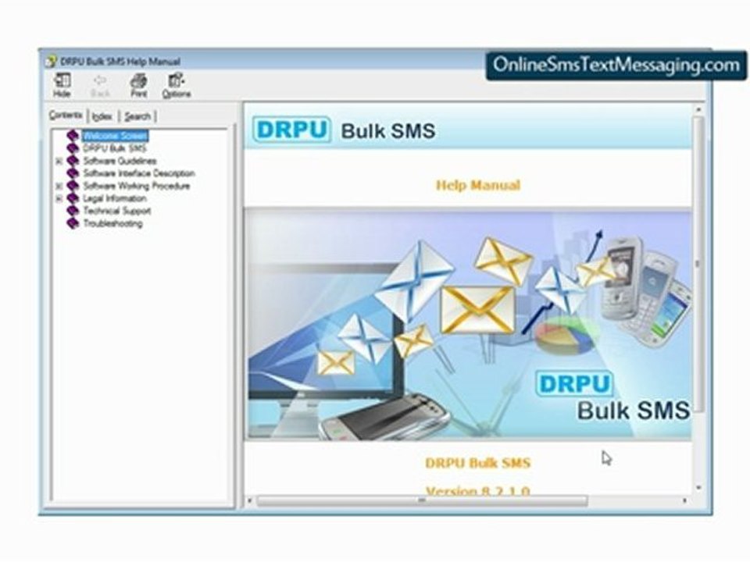Viewport: 750px width, 562px height.
Task: Select the Welcome Screen topic
Action: click(x=115, y=136)
